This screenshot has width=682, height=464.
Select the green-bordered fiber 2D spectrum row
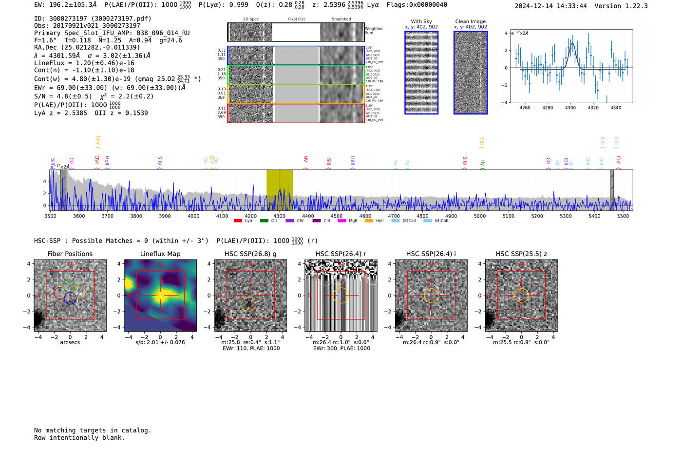[296, 75]
